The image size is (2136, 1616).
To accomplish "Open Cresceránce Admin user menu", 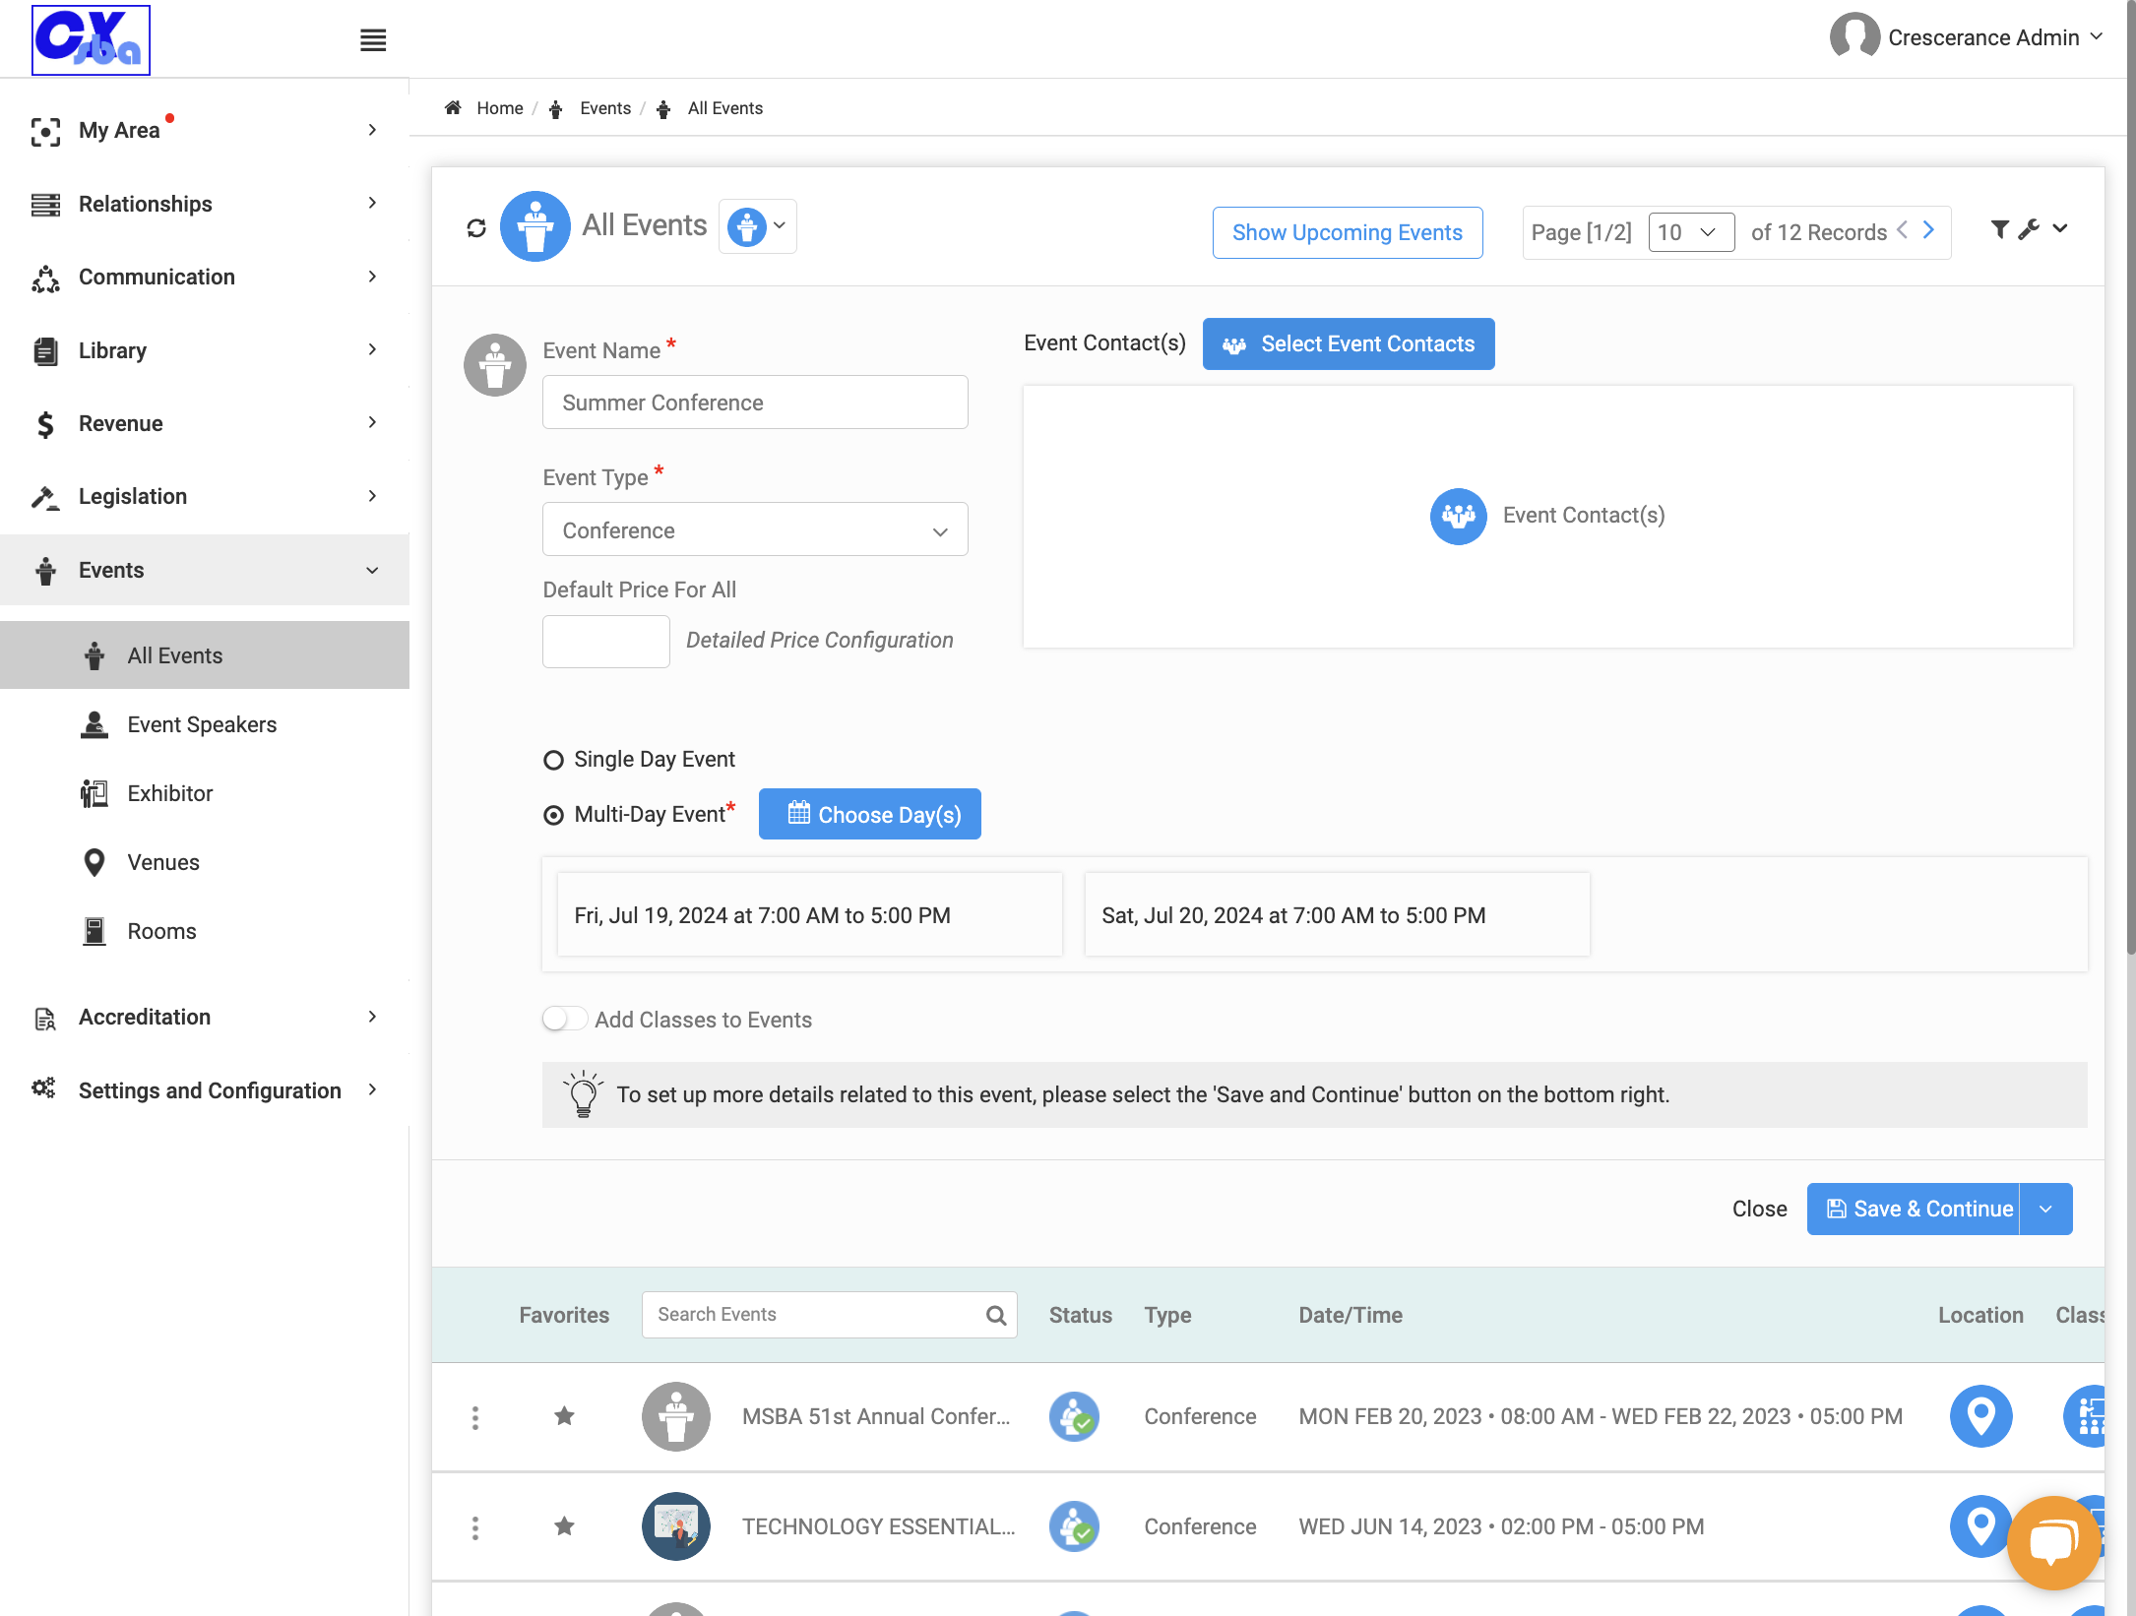I will [1966, 37].
